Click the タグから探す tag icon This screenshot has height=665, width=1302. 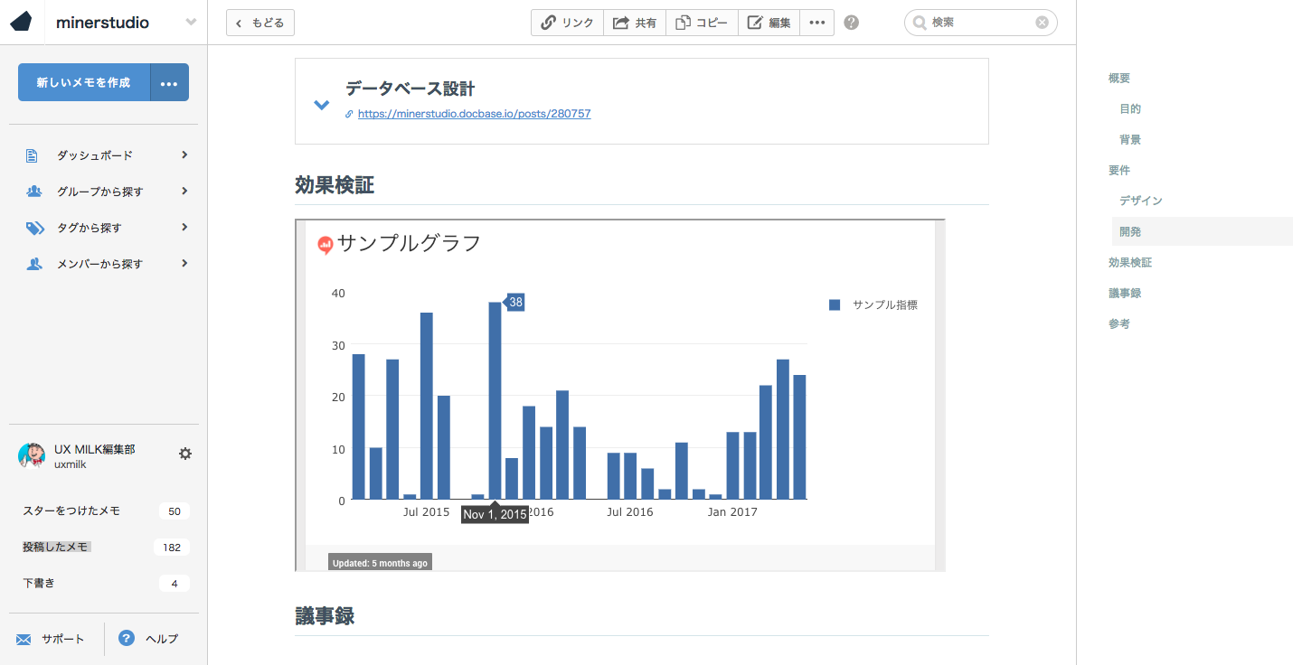[x=34, y=228]
